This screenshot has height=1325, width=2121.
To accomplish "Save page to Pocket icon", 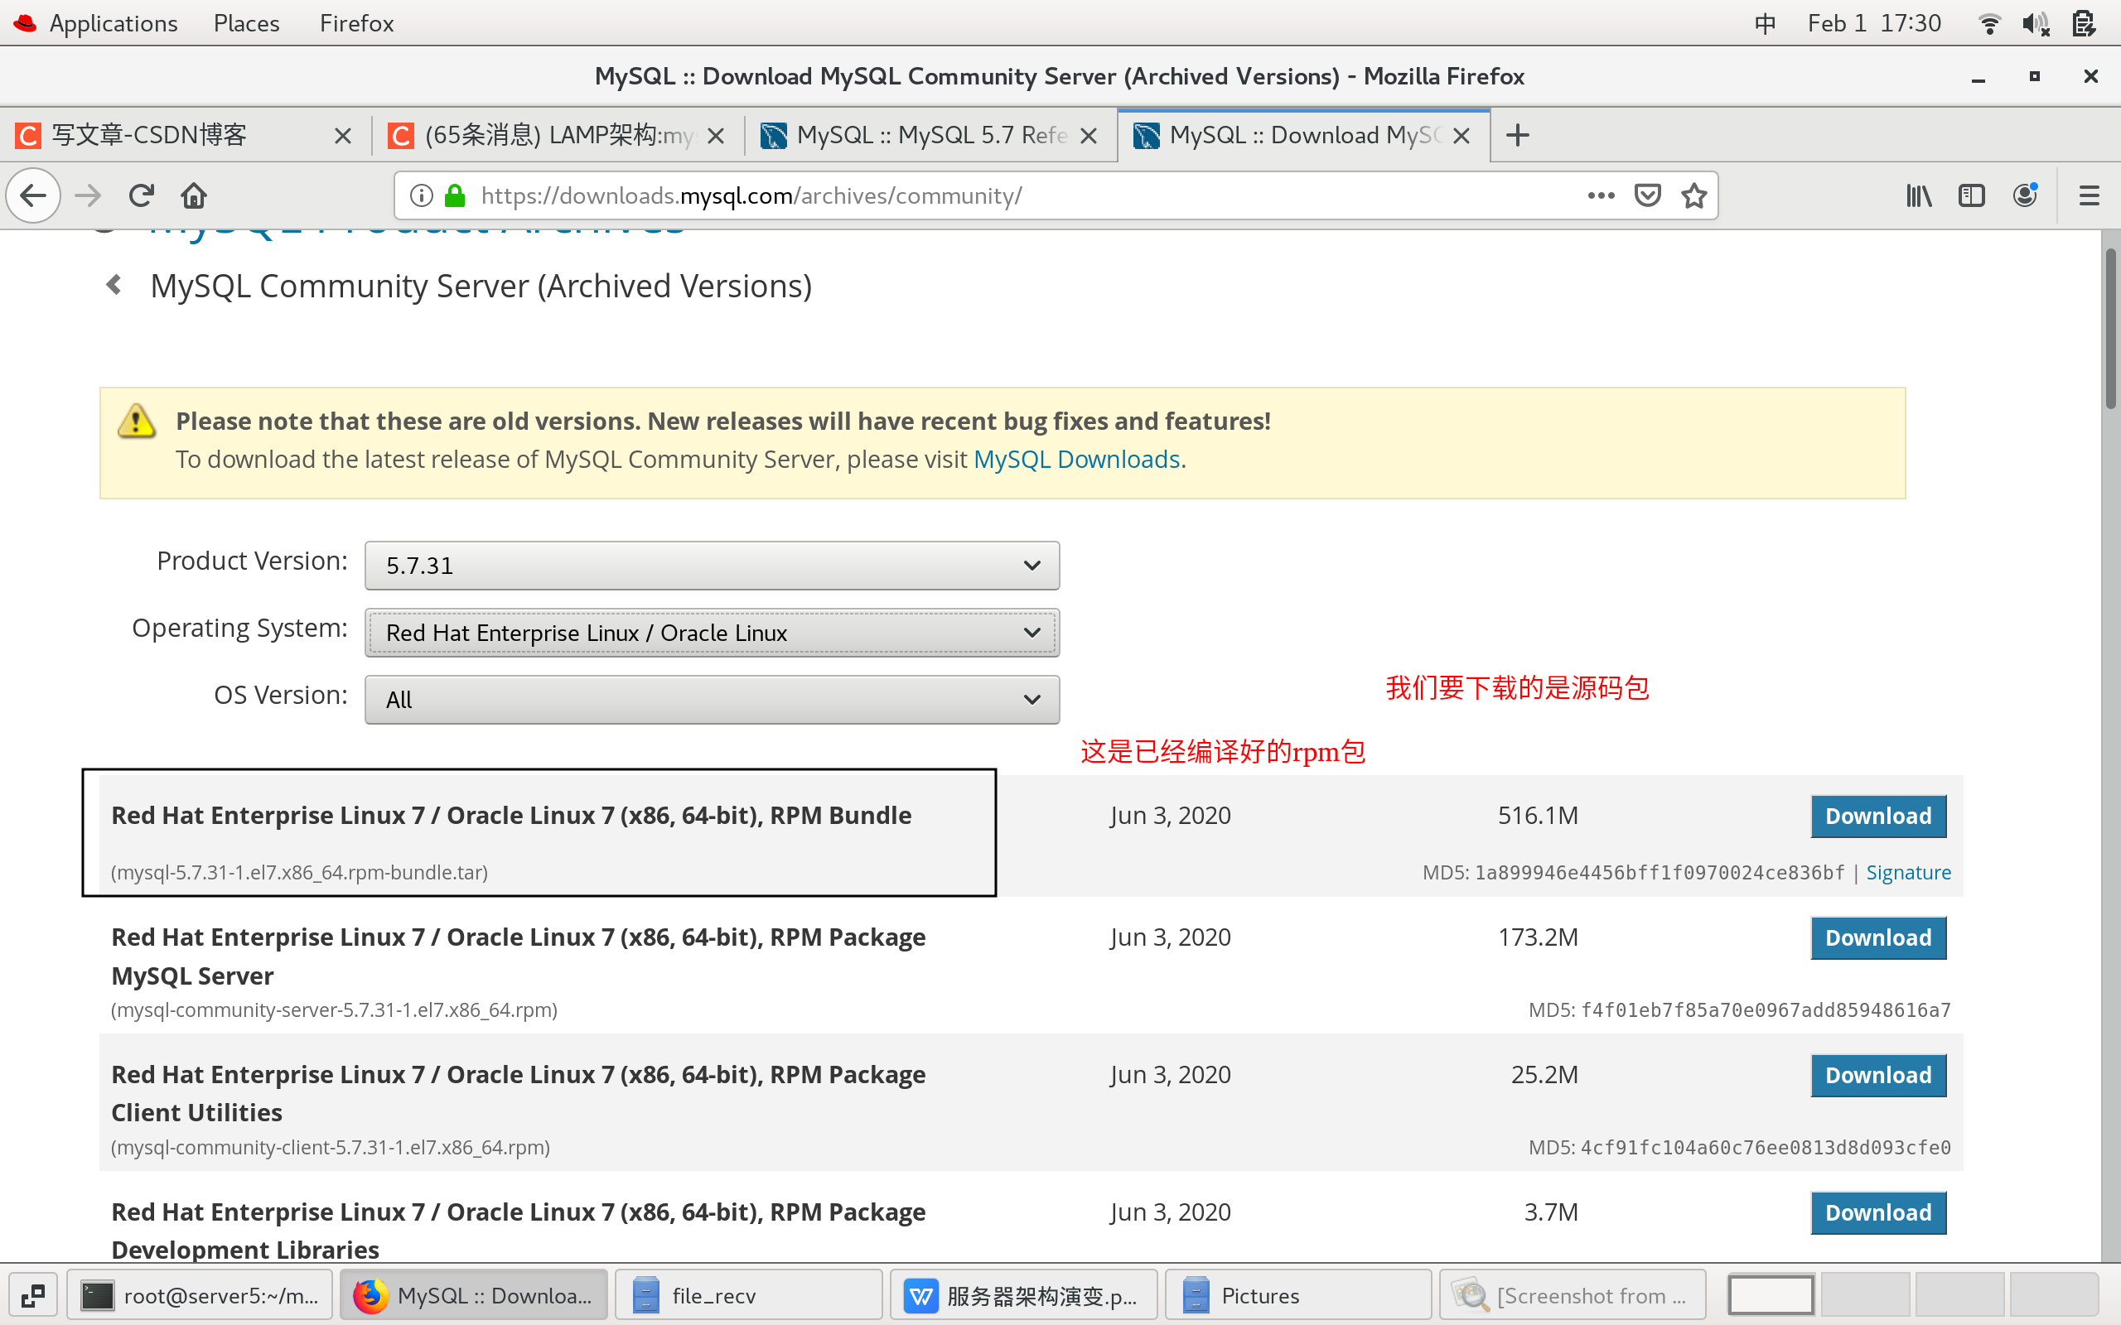I will (1647, 195).
